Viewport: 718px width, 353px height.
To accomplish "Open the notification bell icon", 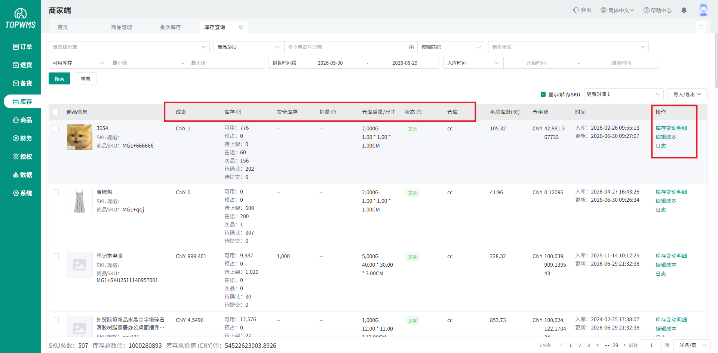I will point(684,10).
